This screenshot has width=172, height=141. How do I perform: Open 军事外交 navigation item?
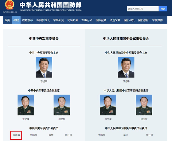tap(58, 20)
